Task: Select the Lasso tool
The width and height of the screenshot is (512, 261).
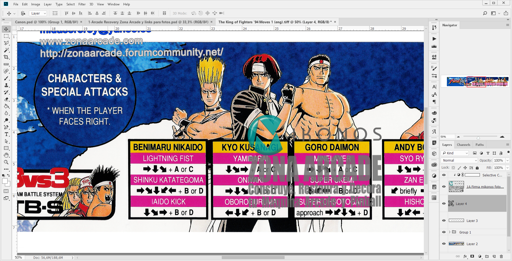Action: (x=6, y=43)
